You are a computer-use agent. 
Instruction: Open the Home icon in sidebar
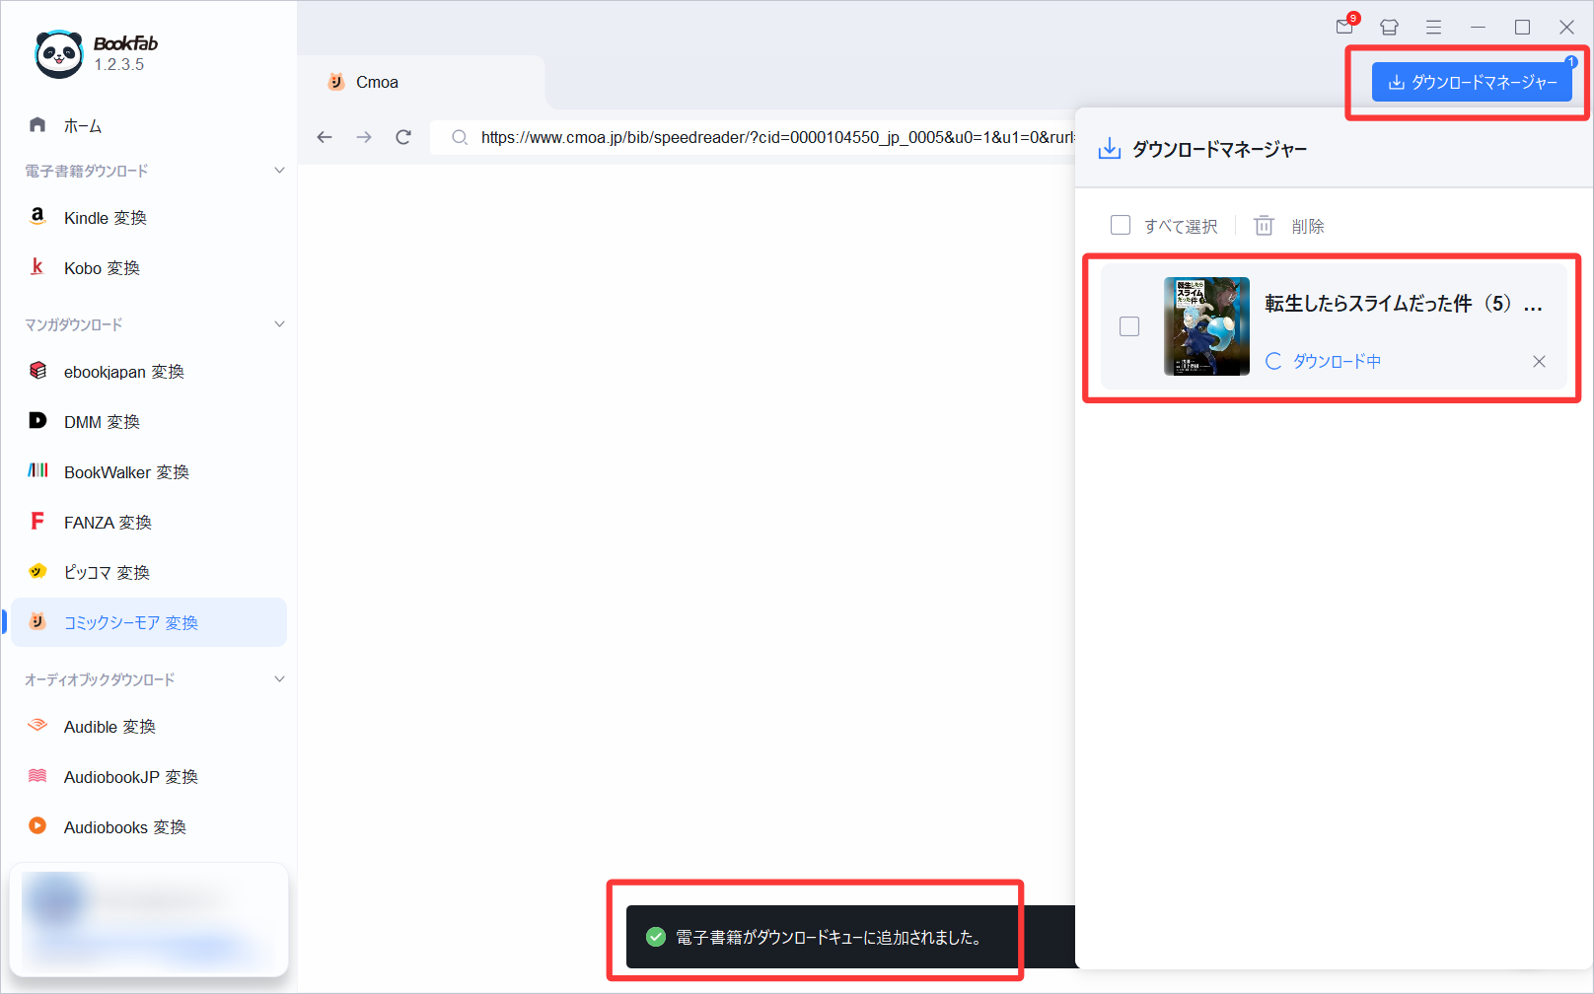37,124
